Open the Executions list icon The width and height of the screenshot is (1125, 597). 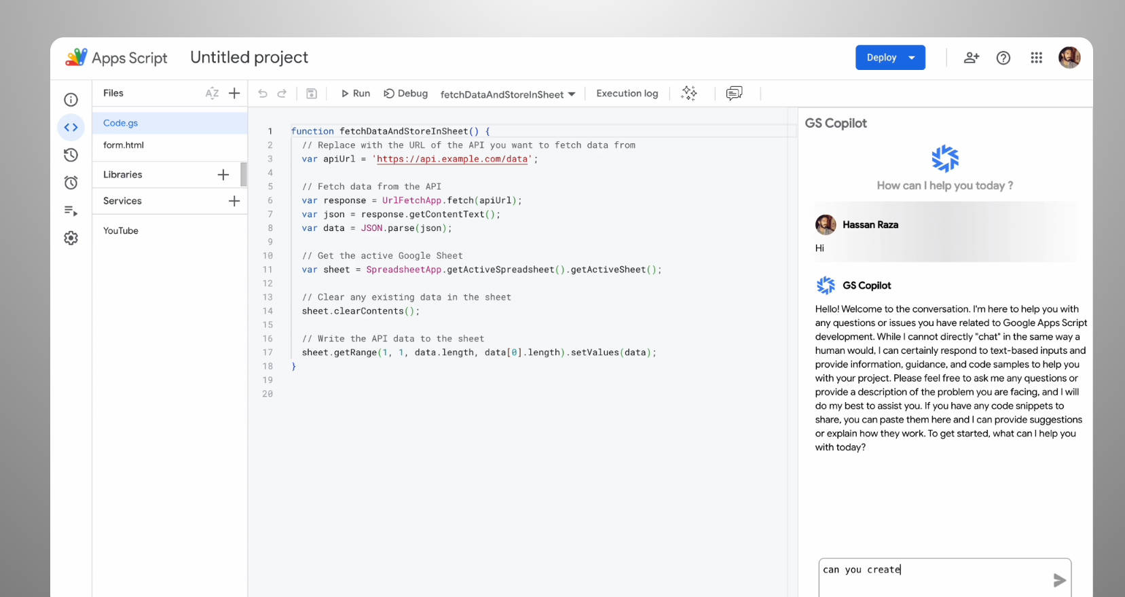pos(71,211)
